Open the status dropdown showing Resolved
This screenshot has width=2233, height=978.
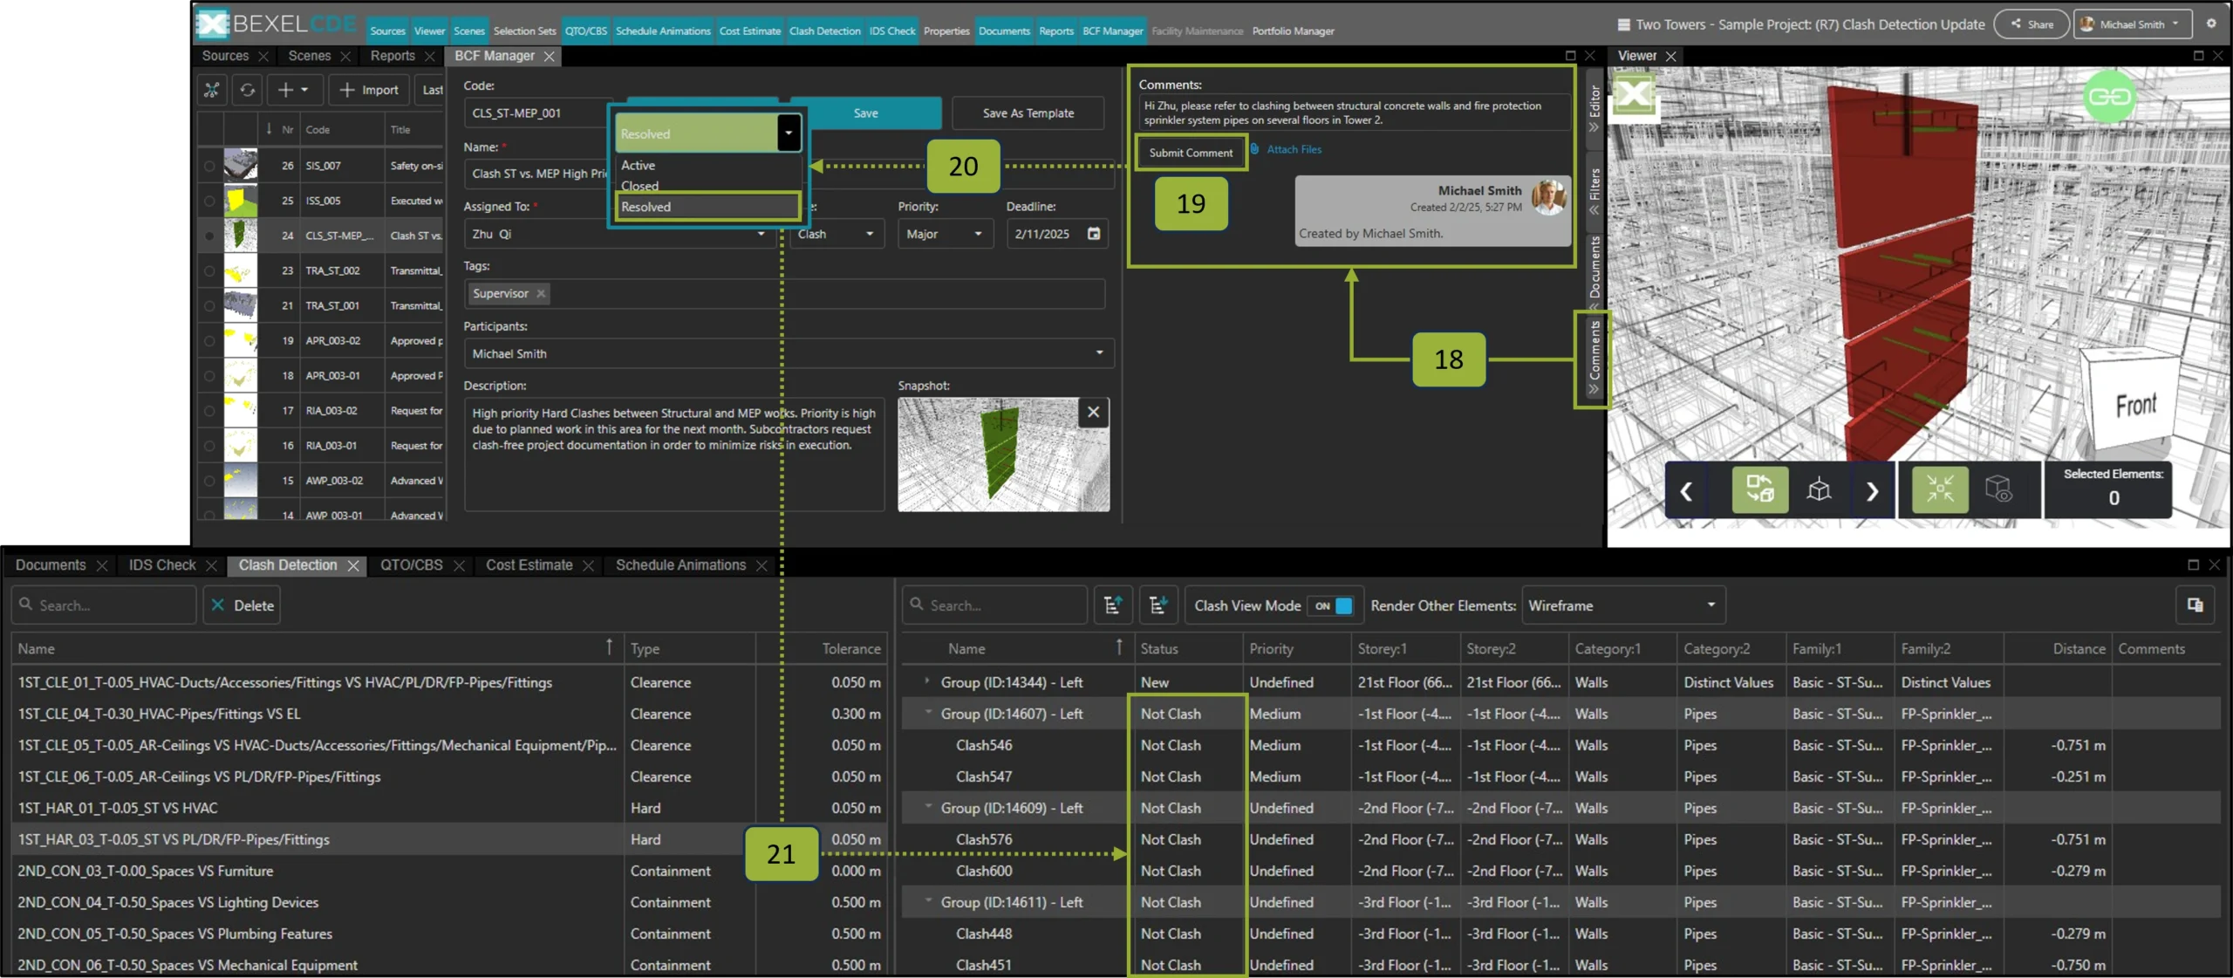click(707, 133)
